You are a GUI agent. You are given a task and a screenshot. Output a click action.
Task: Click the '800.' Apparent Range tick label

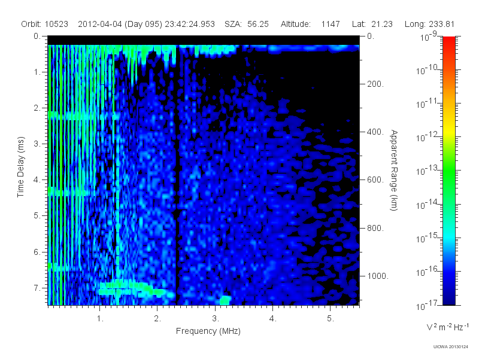pos(375,228)
